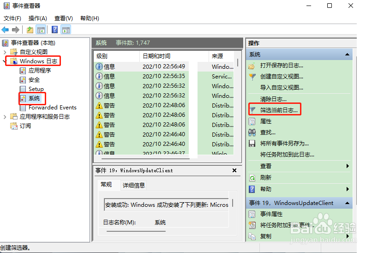
Task: Click the info icon of event 22:56:49
Action: pyautogui.click(x=99, y=66)
